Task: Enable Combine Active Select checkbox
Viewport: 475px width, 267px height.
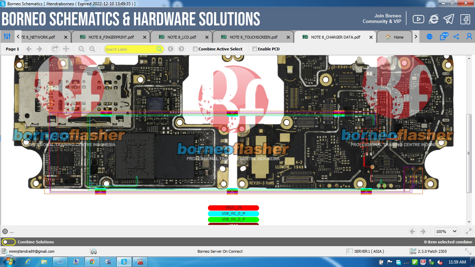Action: pos(195,49)
